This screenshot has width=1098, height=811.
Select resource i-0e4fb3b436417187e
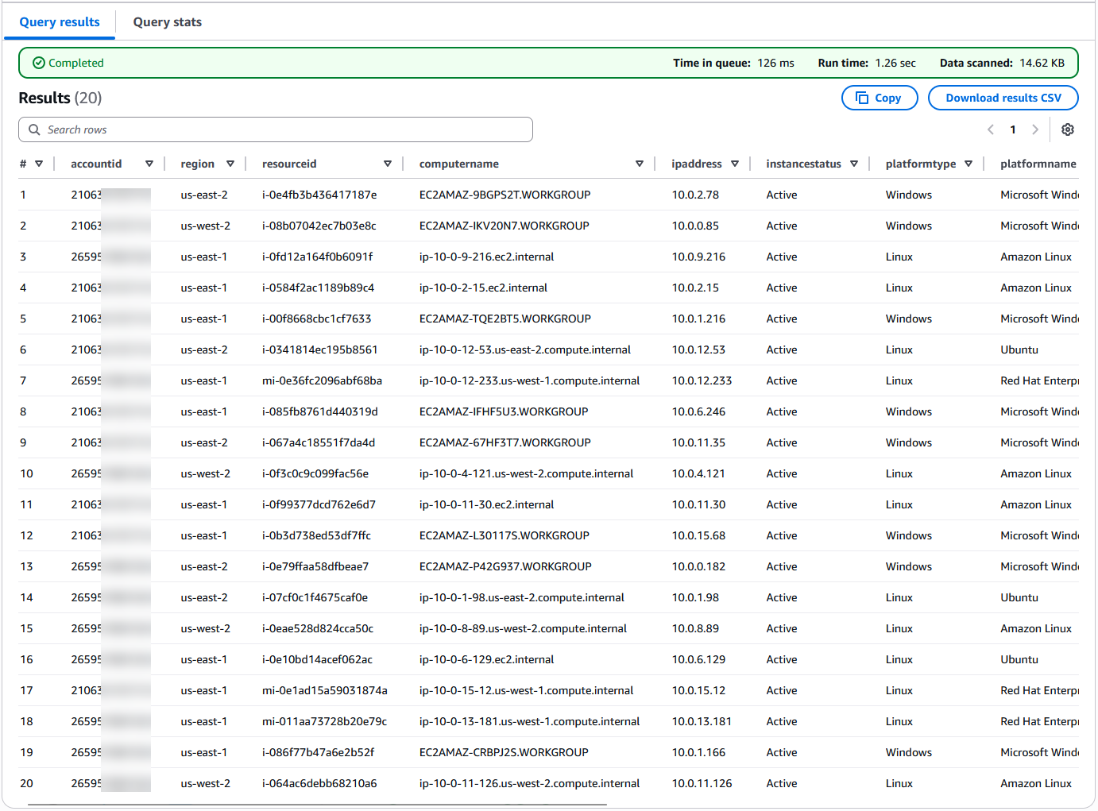tap(319, 195)
